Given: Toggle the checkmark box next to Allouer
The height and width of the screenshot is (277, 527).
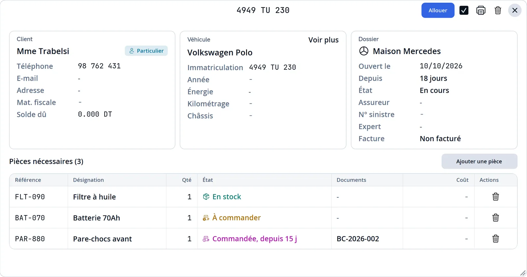Looking at the screenshot, I should pos(464,11).
